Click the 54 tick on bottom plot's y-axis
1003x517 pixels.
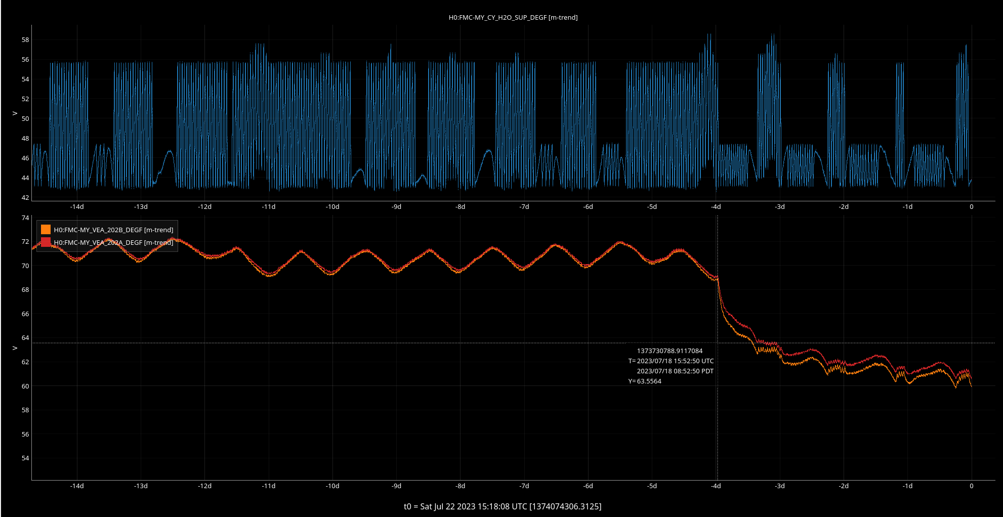25,458
